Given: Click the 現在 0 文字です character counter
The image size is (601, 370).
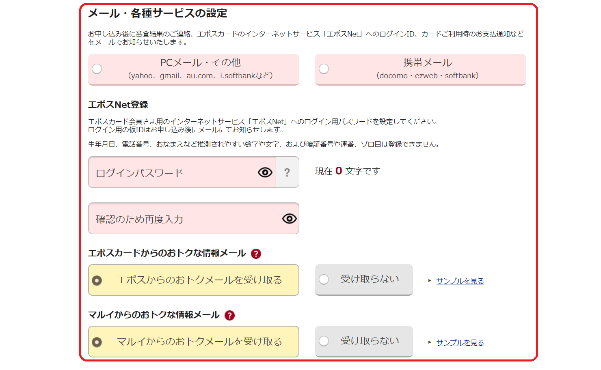Looking at the screenshot, I should 348,171.
